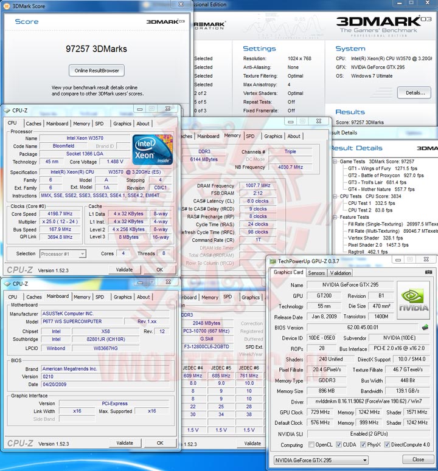This screenshot has width=438, height=471.
Task: Click Validate in the SPD CPU-Z window
Action: pos(252,443)
